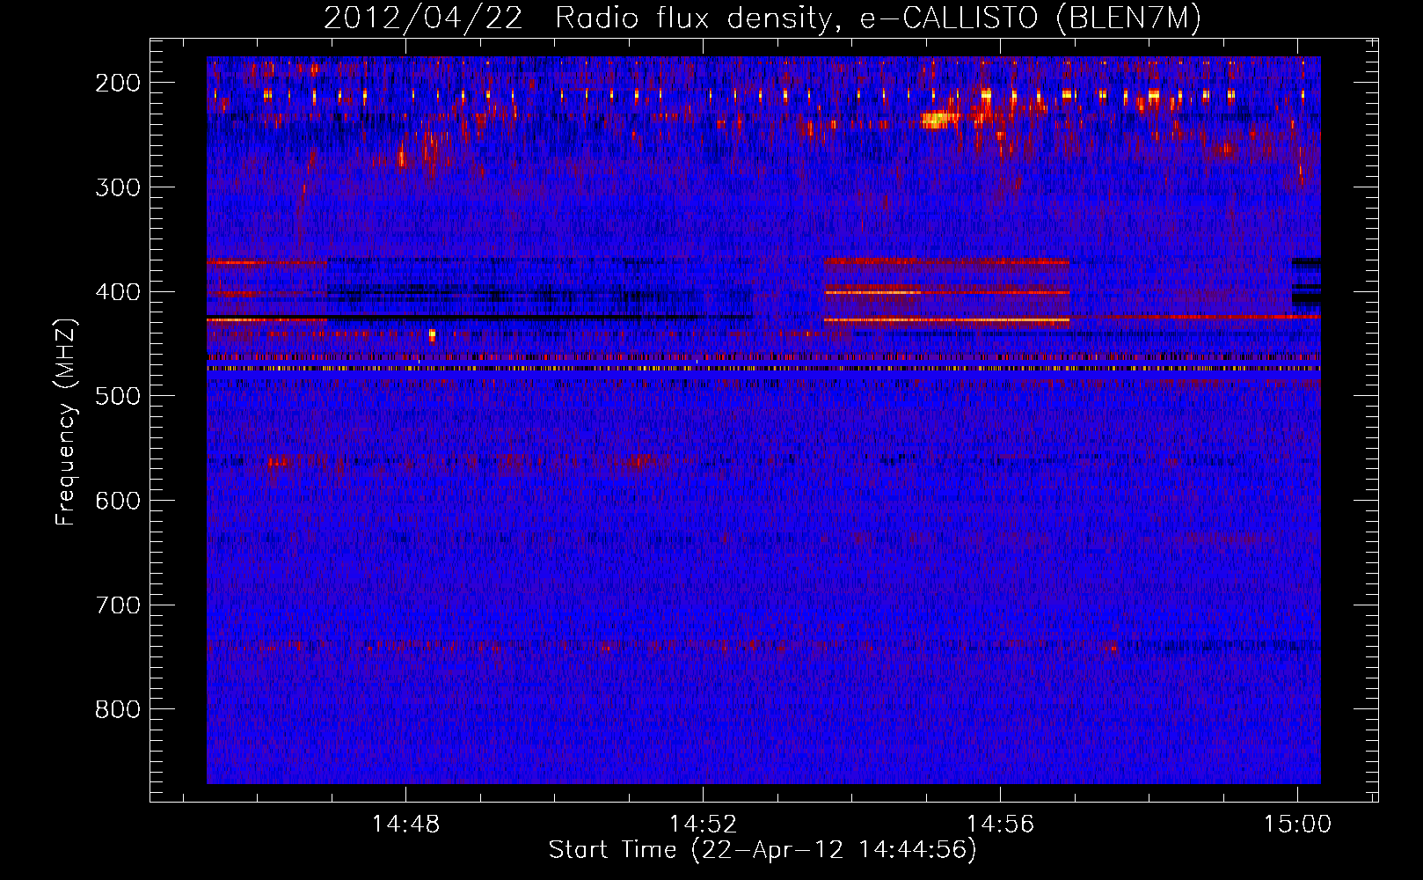Click the 300 frequency tick label
Image resolution: width=1423 pixels, height=880 pixels.
pos(118,187)
